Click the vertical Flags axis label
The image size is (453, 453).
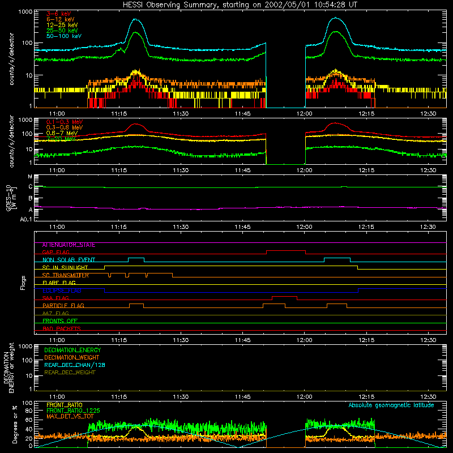click(23, 283)
